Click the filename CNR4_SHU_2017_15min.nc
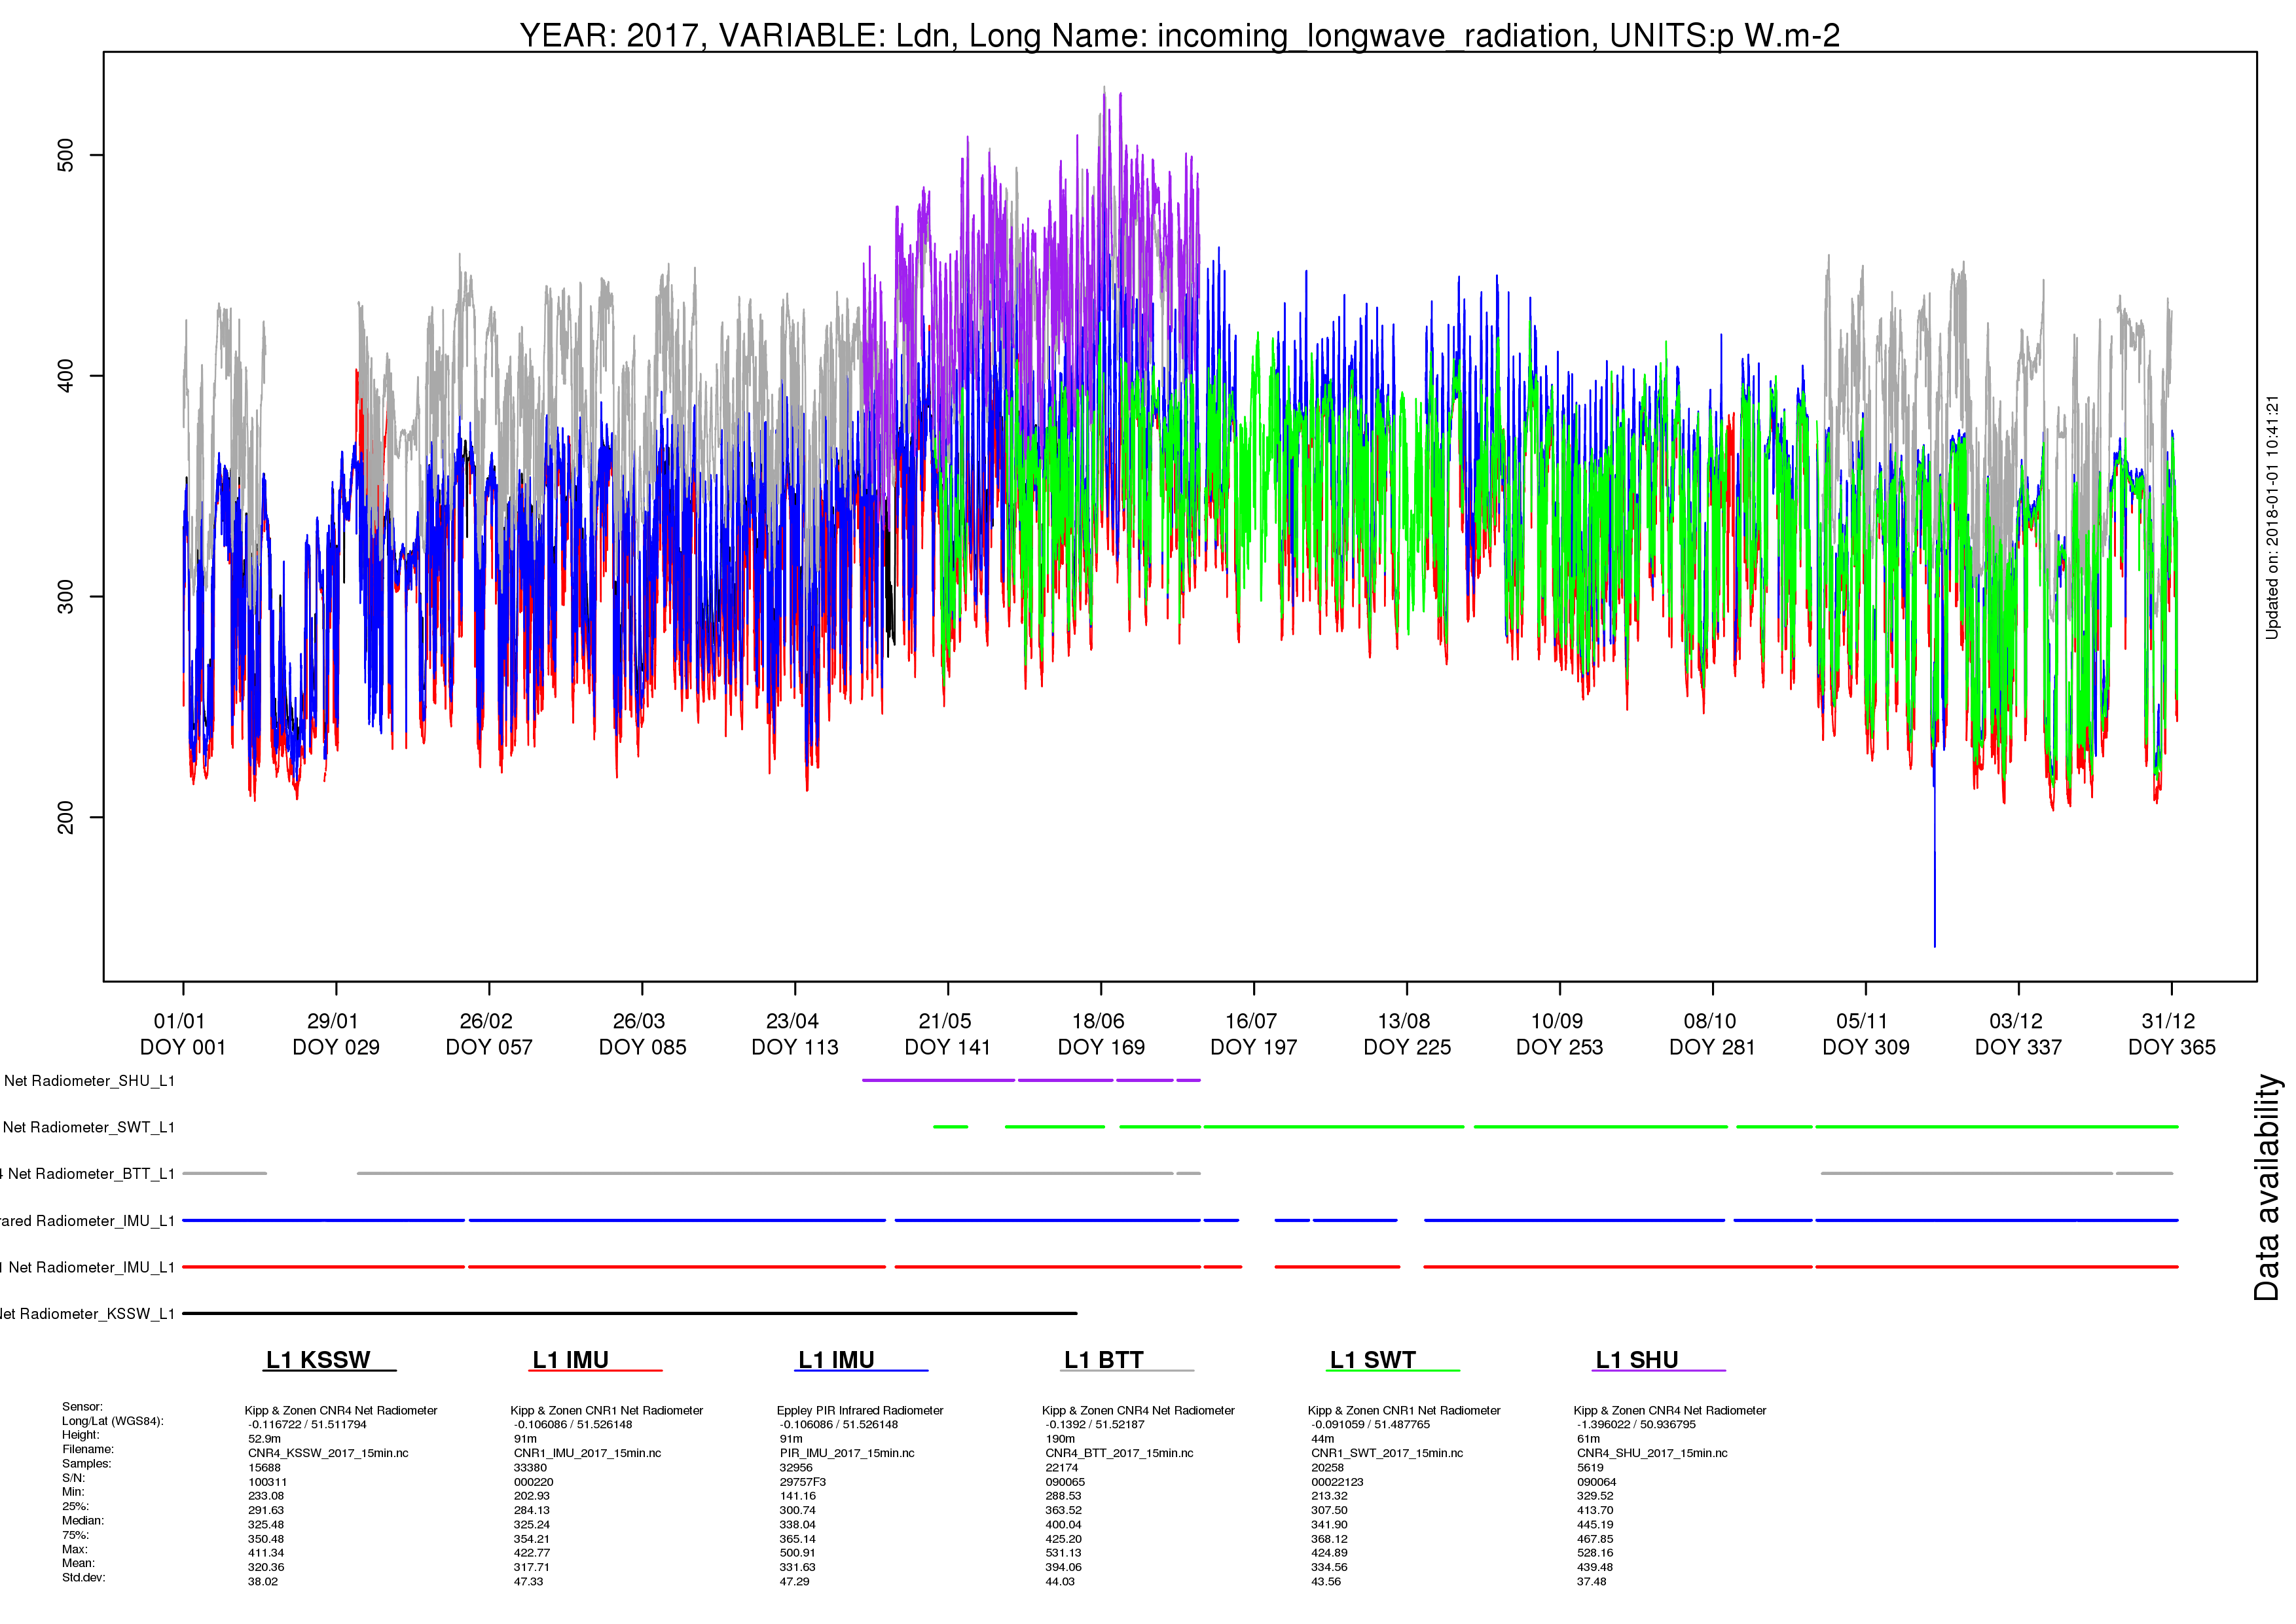Screen dimensions: 2296x1624 [1652, 1454]
